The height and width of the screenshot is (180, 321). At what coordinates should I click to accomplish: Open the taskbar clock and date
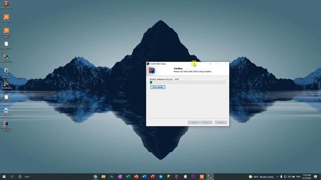tap(306, 176)
